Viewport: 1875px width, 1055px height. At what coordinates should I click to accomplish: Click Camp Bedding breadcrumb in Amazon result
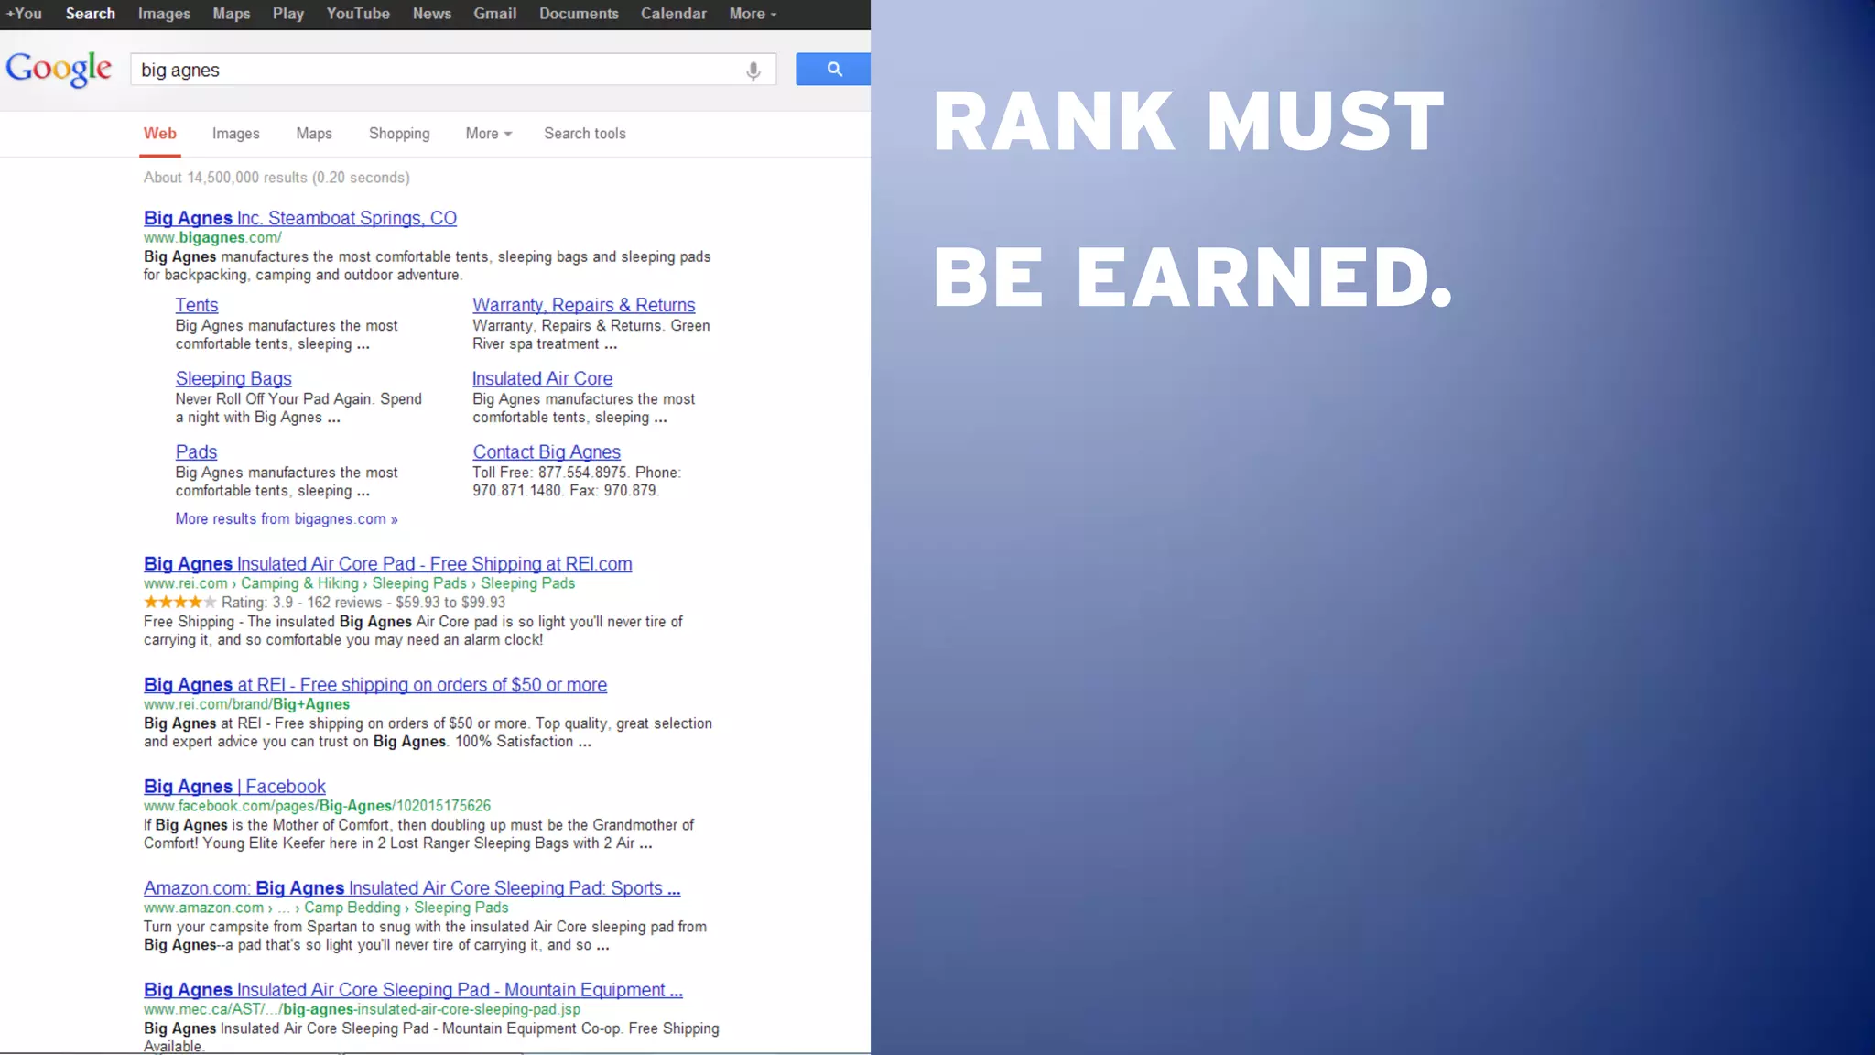(352, 908)
